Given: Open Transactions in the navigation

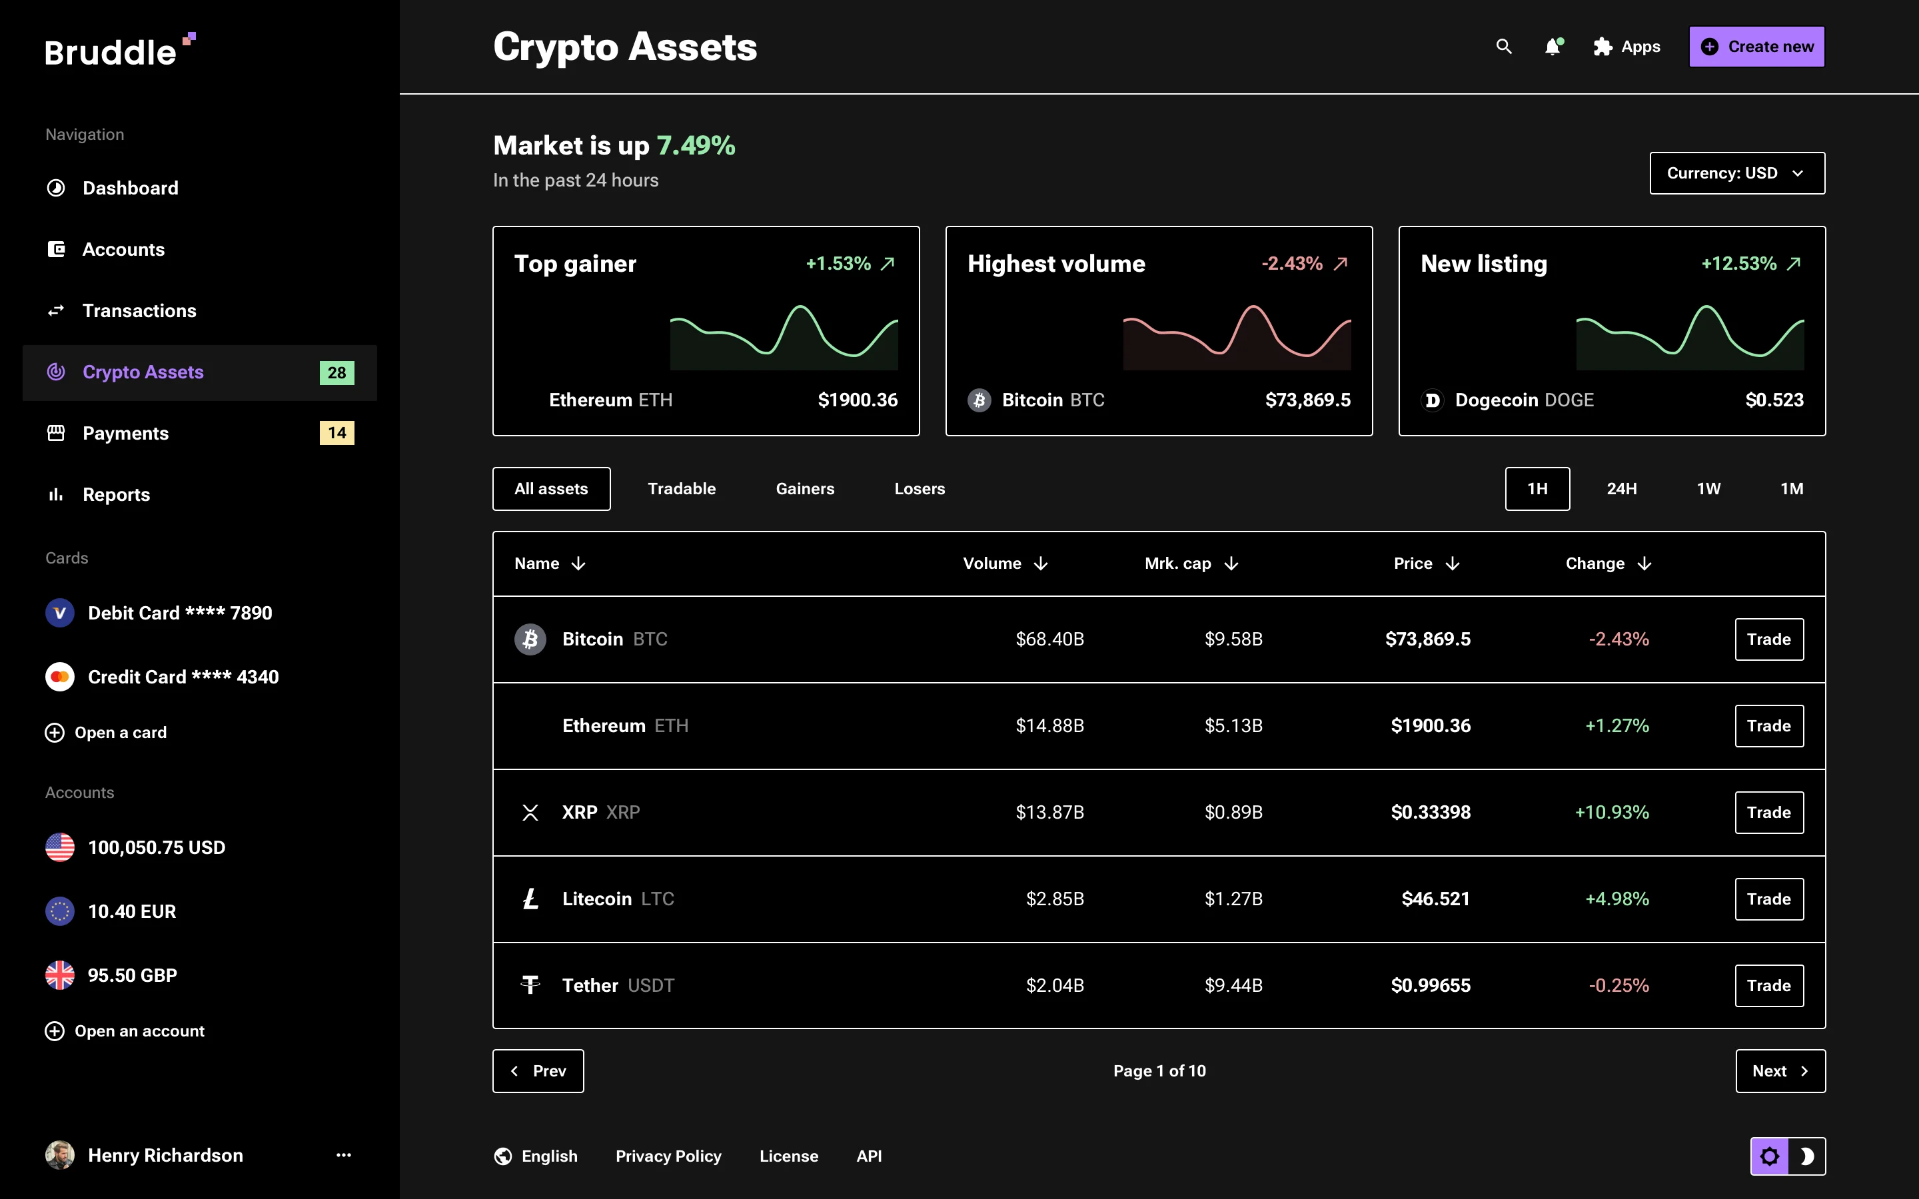Looking at the screenshot, I should click(x=139, y=310).
